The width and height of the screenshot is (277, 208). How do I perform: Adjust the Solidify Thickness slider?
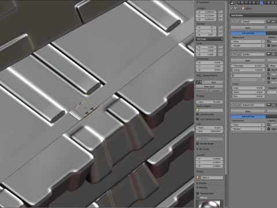pos(248,66)
